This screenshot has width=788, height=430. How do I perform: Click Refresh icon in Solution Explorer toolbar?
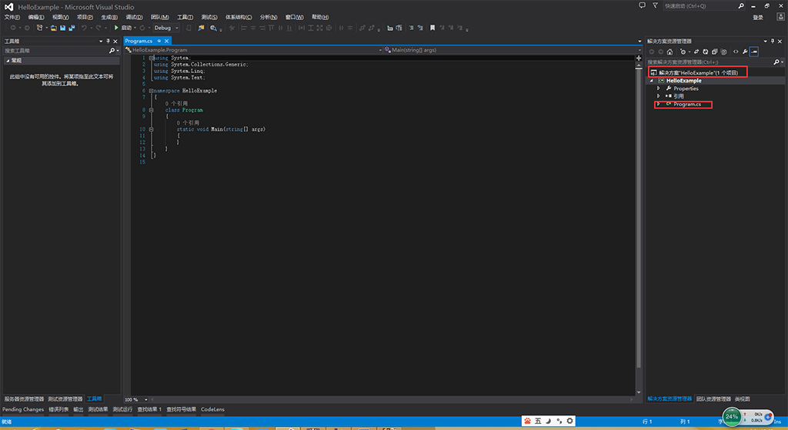point(706,52)
